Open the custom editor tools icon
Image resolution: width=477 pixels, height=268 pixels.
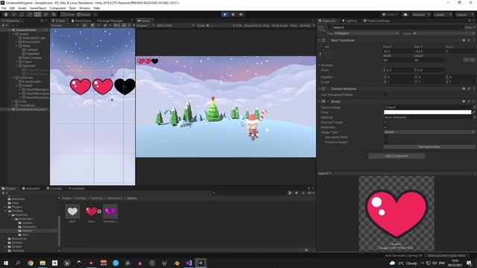click(54, 14)
